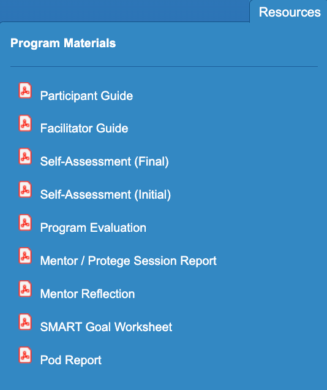Open the Mentor Reflection document
This screenshot has height=390, width=327.
tap(88, 294)
